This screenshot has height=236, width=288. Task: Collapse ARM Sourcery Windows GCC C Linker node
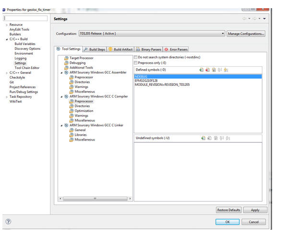coord(61,126)
